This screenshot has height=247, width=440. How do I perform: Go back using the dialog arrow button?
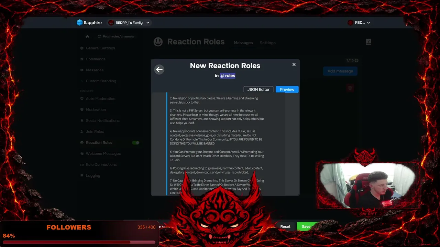tap(159, 70)
